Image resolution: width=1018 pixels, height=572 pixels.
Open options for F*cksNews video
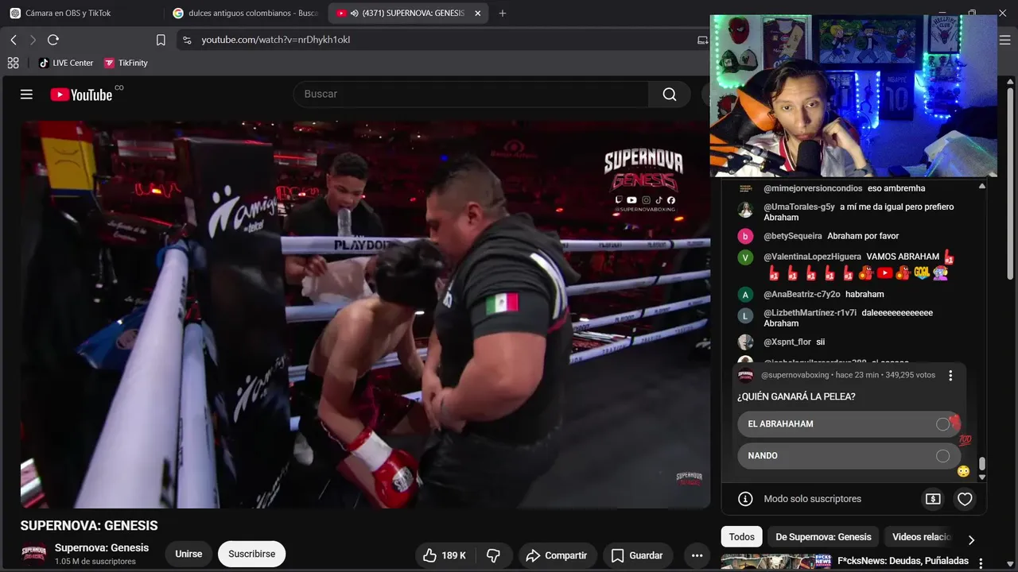pyautogui.click(x=981, y=563)
